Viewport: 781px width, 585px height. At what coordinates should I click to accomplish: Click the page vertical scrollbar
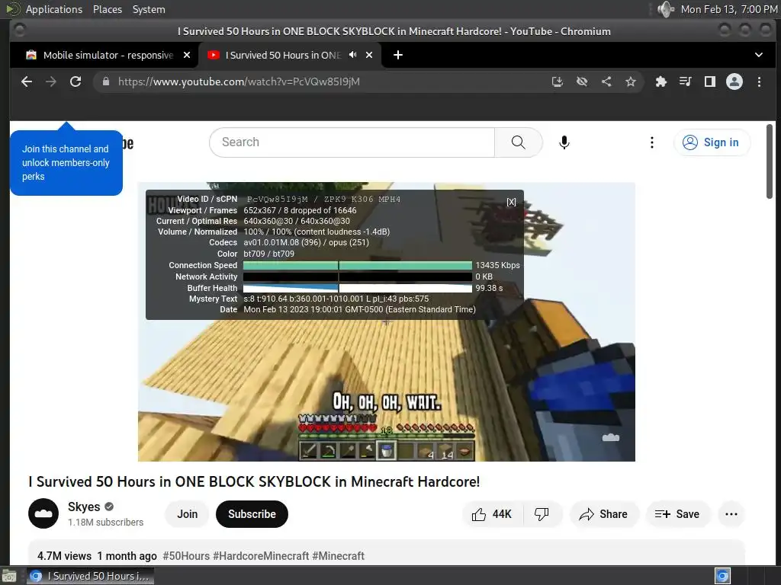point(770,161)
